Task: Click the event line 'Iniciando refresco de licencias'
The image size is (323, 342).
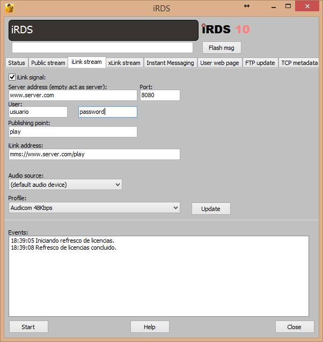Action: pyautogui.click(x=63, y=241)
